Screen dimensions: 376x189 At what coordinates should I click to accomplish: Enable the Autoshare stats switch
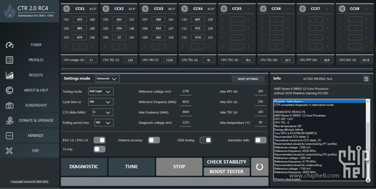(260, 140)
